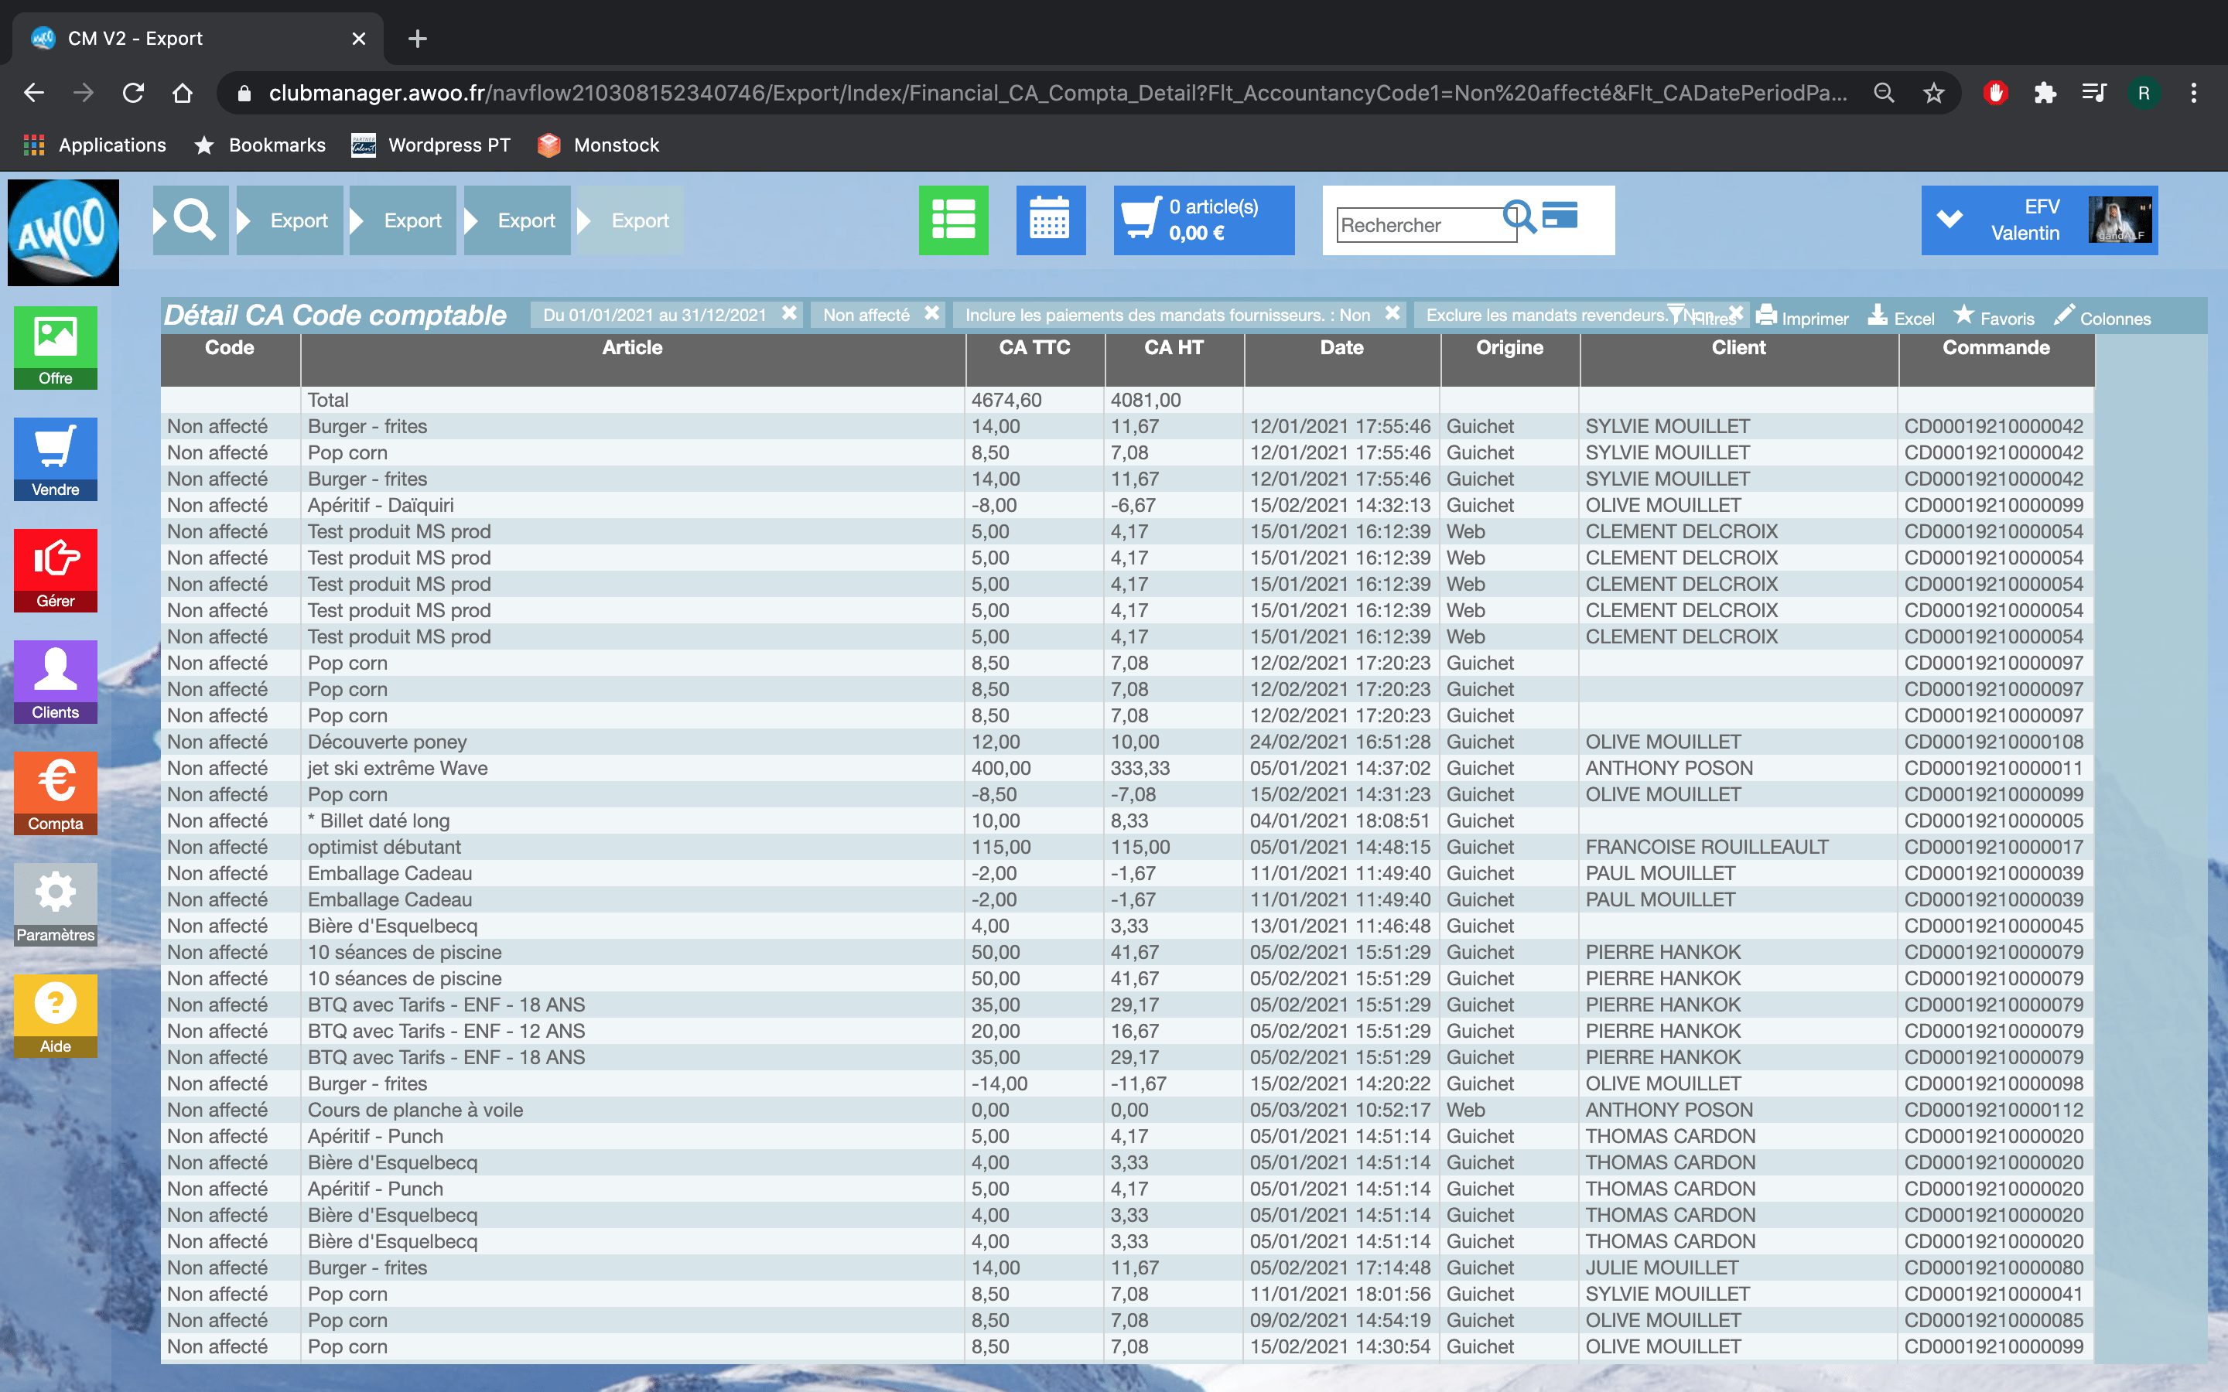Open the blue calendar icon
Image resolution: width=2228 pixels, height=1392 pixels.
(1051, 220)
